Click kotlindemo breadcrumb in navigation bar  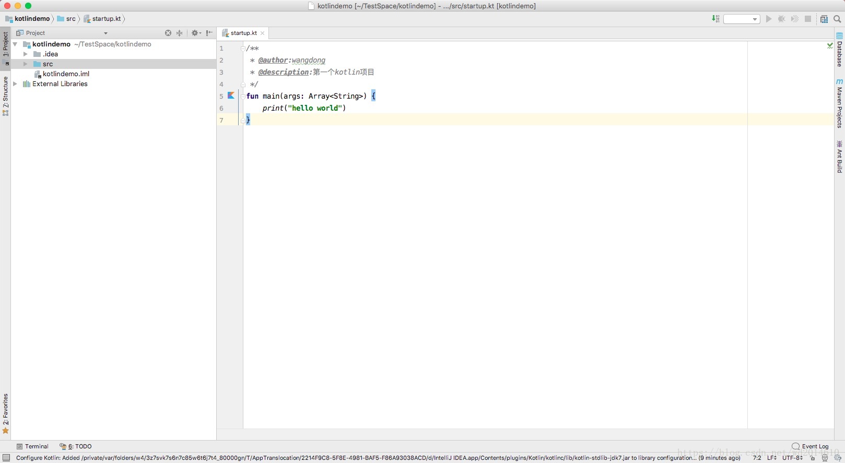pyautogui.click(x=28, y=19)
